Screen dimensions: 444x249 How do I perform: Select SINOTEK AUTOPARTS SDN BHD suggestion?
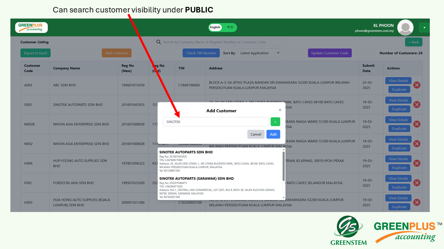(220, 161)
